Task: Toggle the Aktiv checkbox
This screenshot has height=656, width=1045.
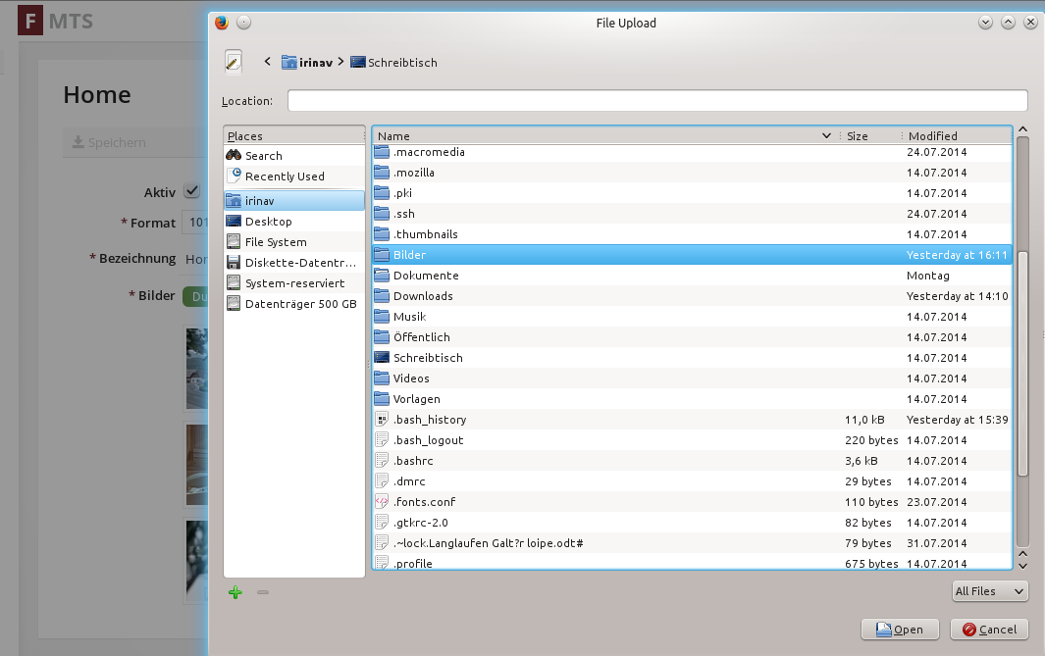Action: click(x=192, y=191)
